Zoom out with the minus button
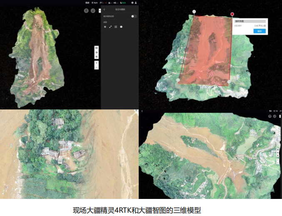 (97, 67)
